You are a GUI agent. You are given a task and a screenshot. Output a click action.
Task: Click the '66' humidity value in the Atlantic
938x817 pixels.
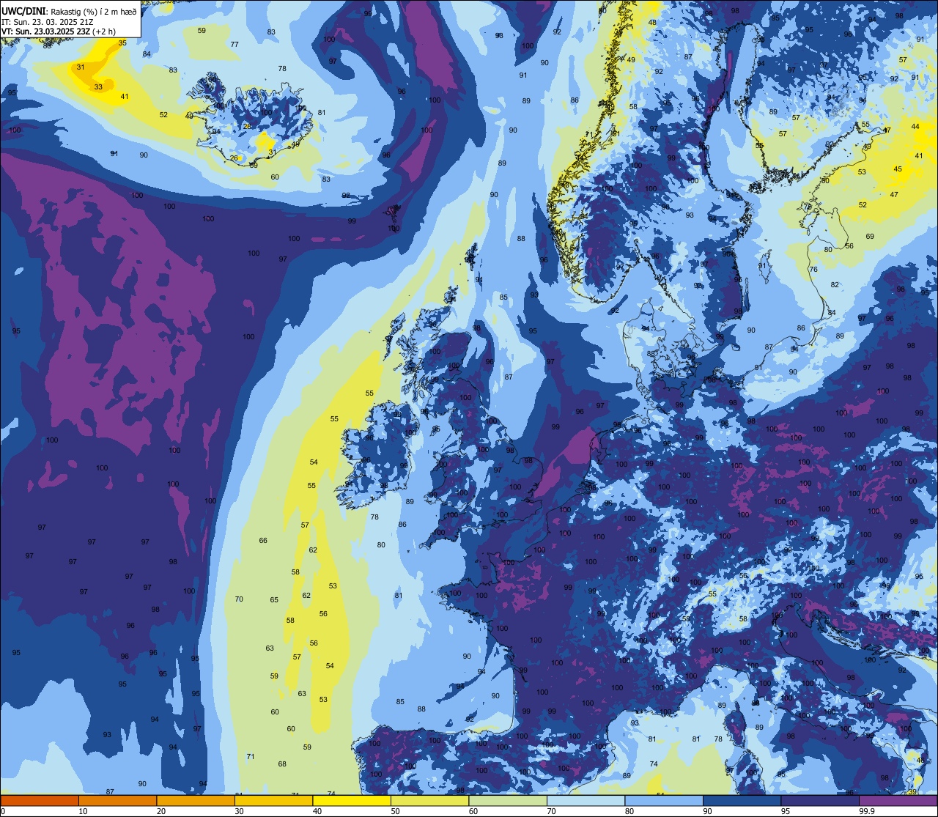[263, 540]
